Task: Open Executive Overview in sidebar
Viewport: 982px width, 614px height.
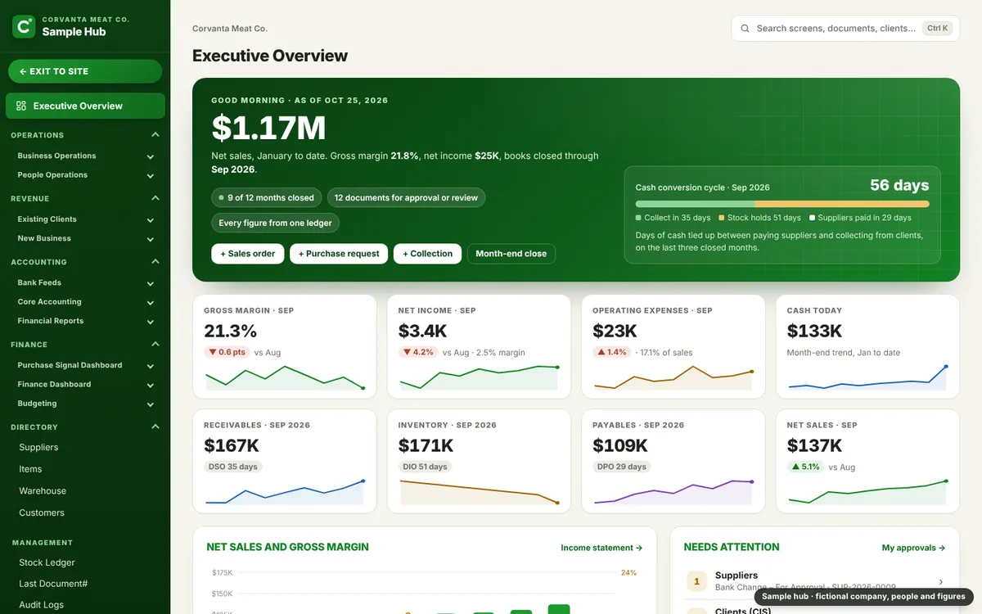Action: [85, 106]
